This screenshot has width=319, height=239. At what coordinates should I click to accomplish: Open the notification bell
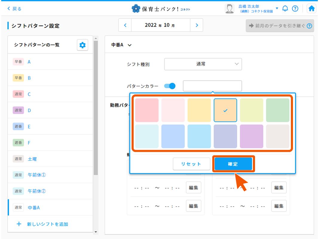[x=285, y=9]
